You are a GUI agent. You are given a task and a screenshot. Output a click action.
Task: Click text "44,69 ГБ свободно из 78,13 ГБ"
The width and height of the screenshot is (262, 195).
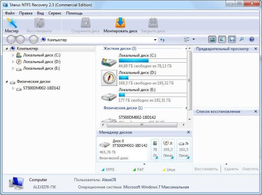(145, 66)
